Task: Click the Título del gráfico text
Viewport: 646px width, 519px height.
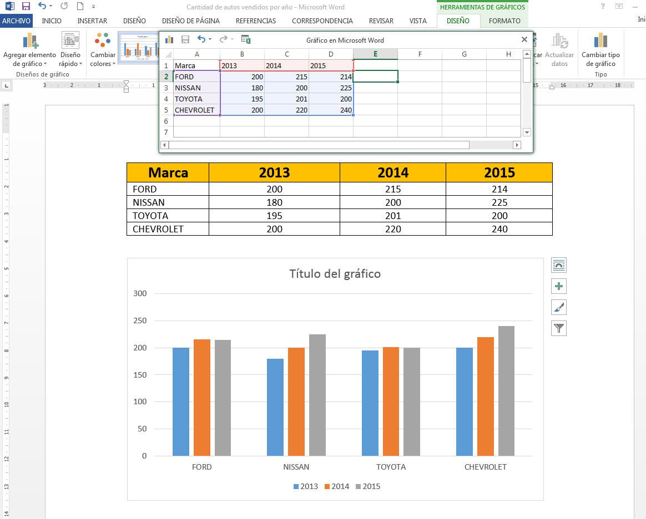Action: coord(335,274)
